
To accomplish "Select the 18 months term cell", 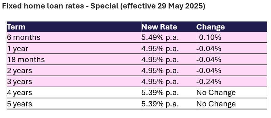I will (x=74, y=60).
